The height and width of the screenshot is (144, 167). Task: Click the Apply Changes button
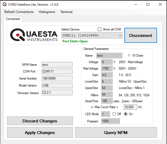(40, 133)
